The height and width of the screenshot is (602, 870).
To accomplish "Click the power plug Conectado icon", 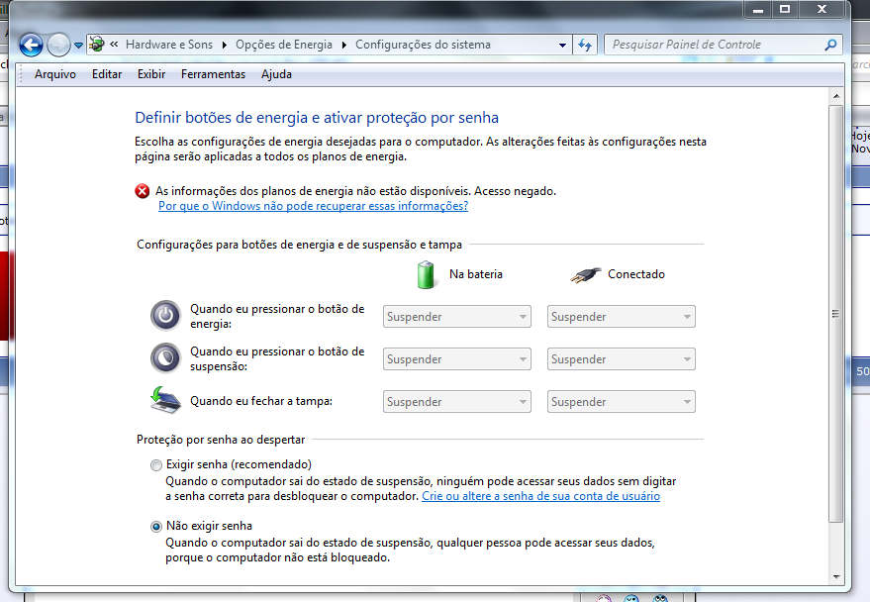I will pos(585,275).
